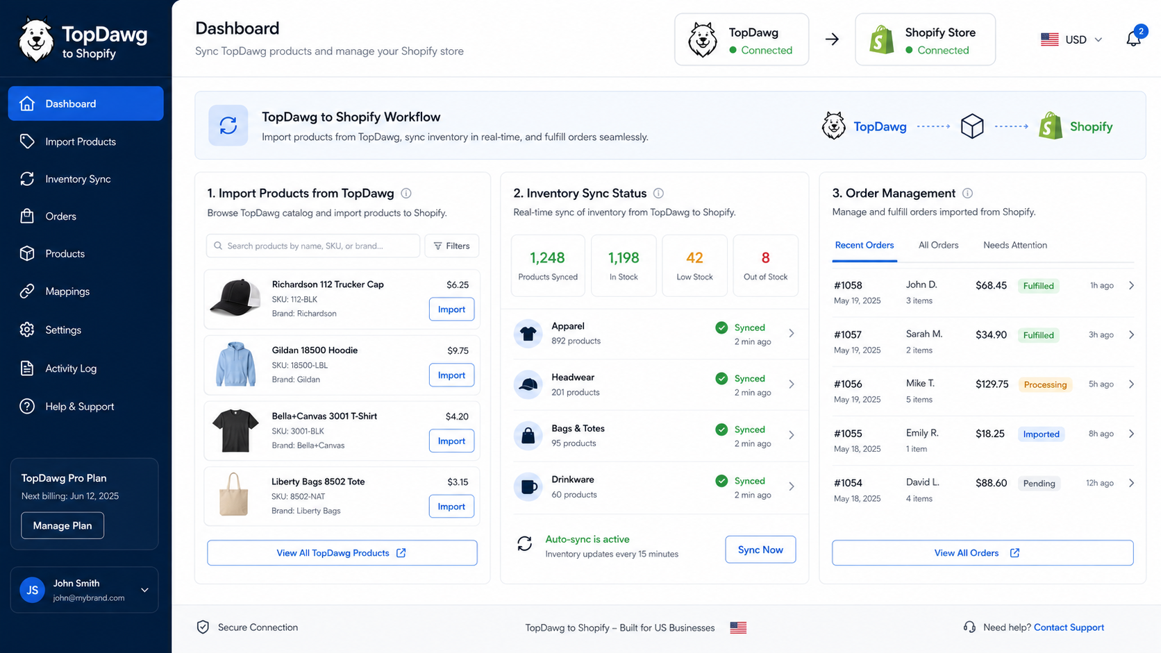Screen dimensions: 1161x653
Task: Click the US flag currency icon
Action: tap(1049, 40)
